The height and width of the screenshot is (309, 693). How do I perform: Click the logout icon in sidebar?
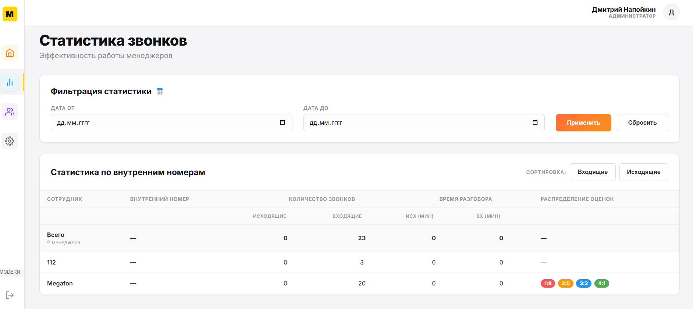[10, 295]
